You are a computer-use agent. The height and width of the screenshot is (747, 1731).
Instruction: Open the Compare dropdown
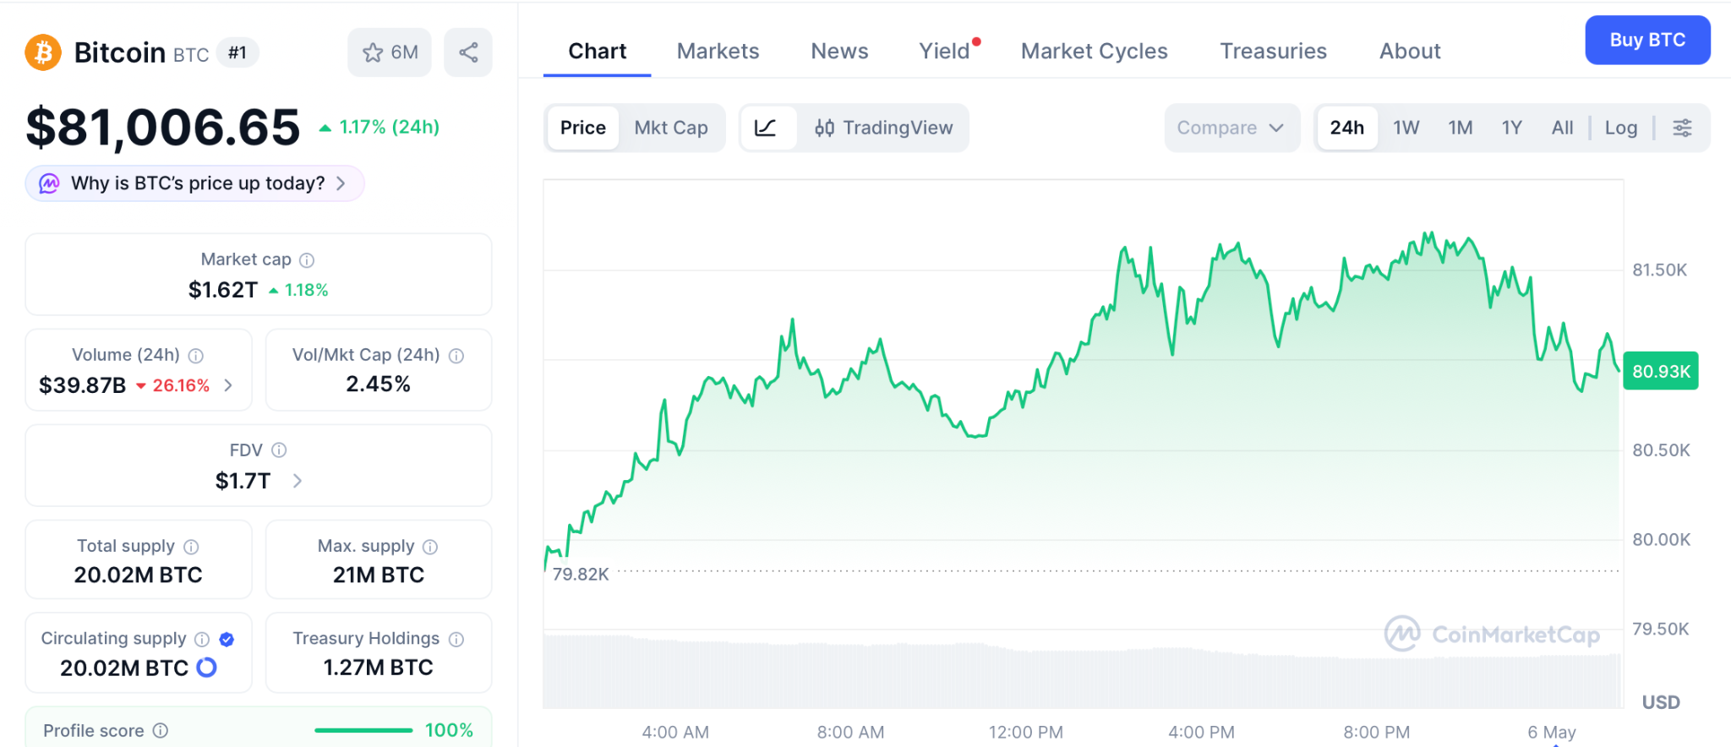[x=1231, y=128]
